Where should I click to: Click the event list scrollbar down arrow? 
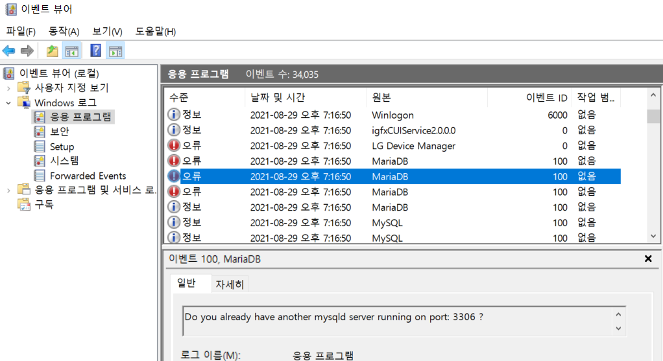tap(653, 236)
